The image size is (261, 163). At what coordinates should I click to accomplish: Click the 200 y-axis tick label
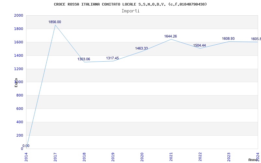(20, 135)
